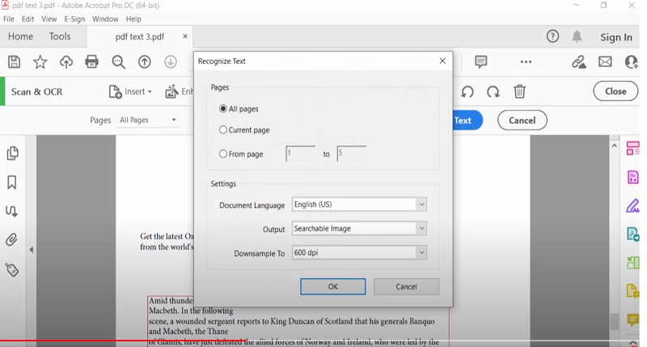
Task: Collapse the left navigation pane arrow
Action: [32, 250]
